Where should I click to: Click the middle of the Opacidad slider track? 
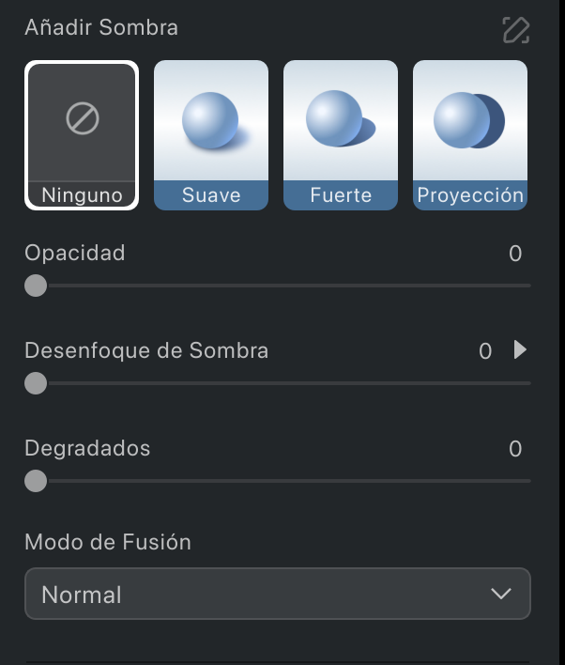[278, 286]
